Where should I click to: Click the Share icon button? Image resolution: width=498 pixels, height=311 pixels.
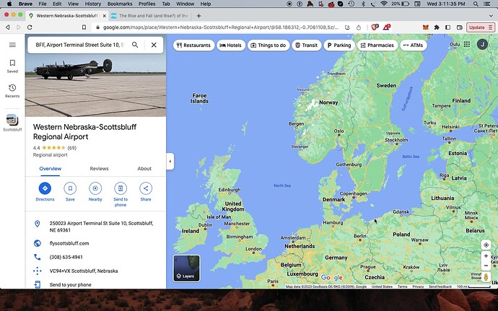point(146,188)
